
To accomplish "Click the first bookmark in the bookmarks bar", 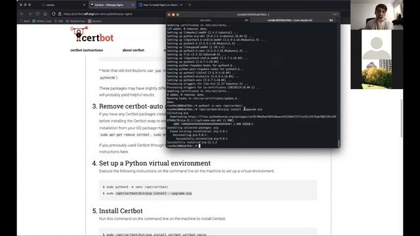I will [25, 21].
